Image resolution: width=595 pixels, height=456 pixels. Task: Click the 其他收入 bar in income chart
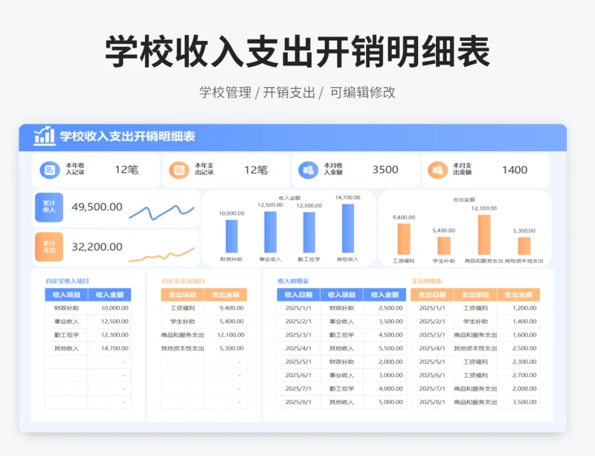tap(348, 228)
